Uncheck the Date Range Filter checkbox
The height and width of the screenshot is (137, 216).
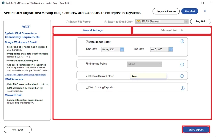(87, 42)
